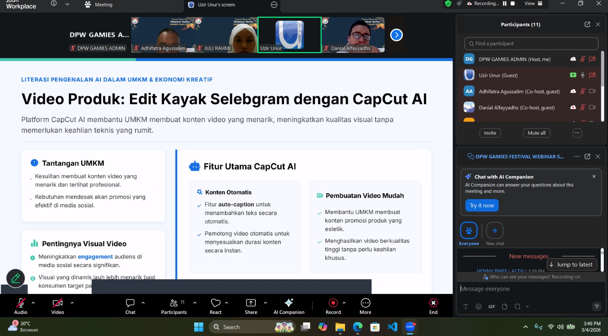Open the More menu in toolbar

(x=365, y=303)
